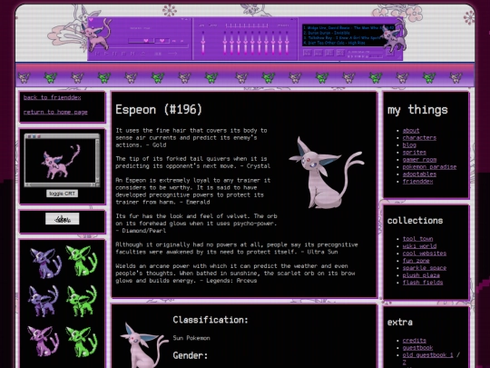This screenshot has height=368, width=490.
Task: Open the cool websites link
Action: (x=425, y=254)
